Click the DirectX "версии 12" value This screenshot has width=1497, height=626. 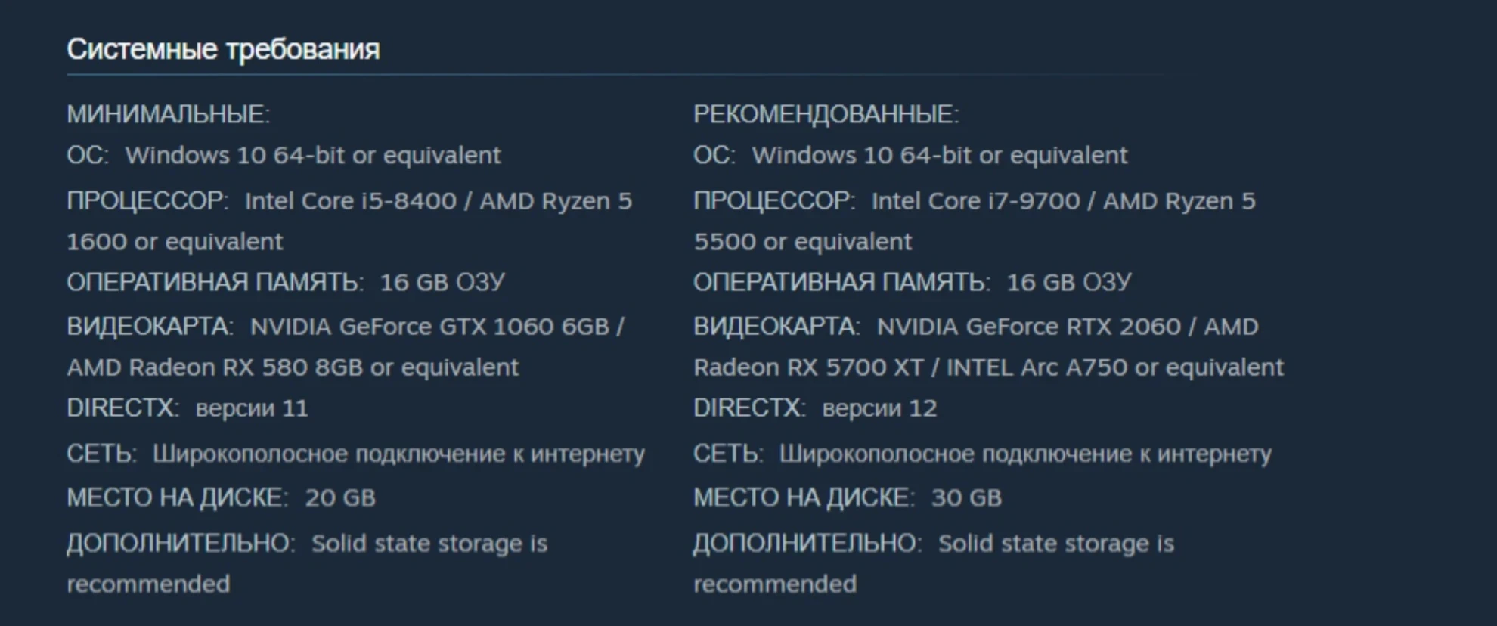(x=879, y=408)
